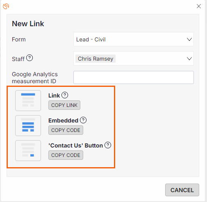
Task: Copy the Embedded code
Action: coord(66,130)
